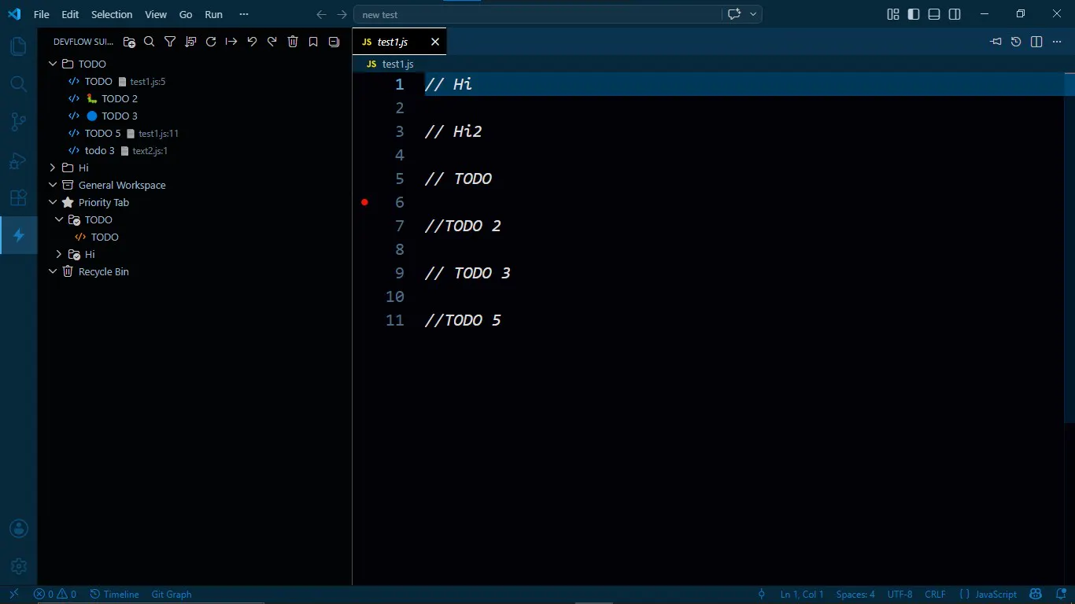Collapse the Recycle Bin section
Image resolution: width=1075 pixels, height=604 pixels.
53,271
